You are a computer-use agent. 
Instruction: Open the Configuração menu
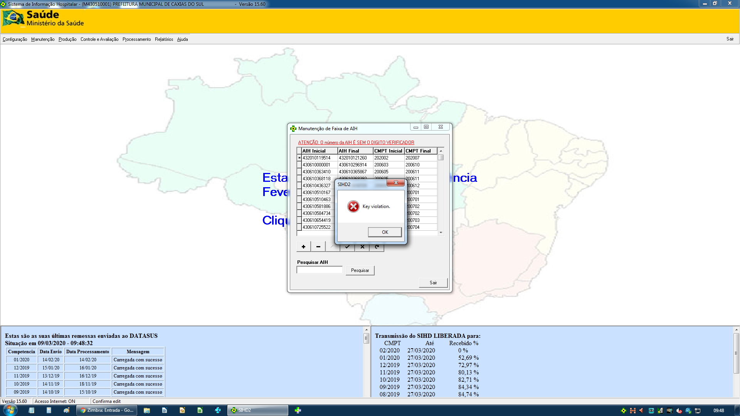click(x=15, y=39)
